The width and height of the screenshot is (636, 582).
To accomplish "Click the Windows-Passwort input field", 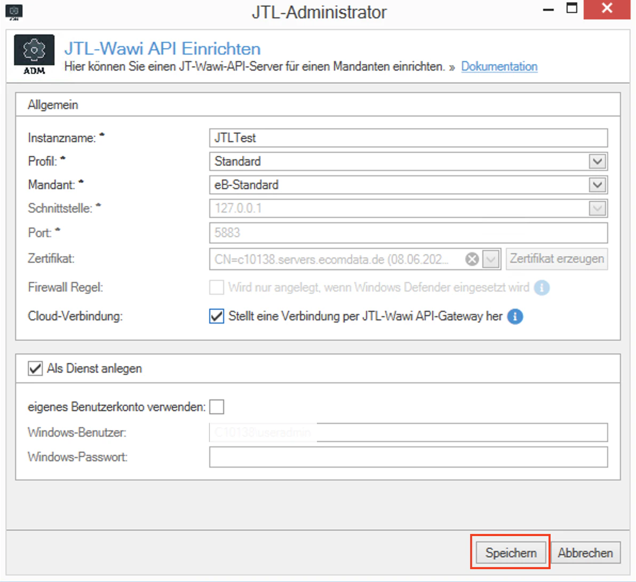I will pos(409,457).
